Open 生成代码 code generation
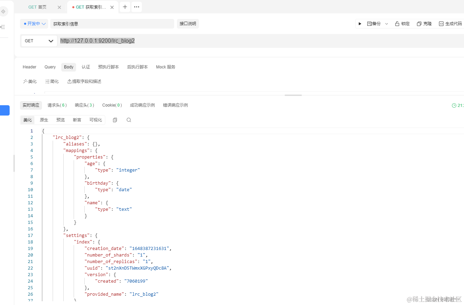 pyautogui.click(x=450, y=24)
